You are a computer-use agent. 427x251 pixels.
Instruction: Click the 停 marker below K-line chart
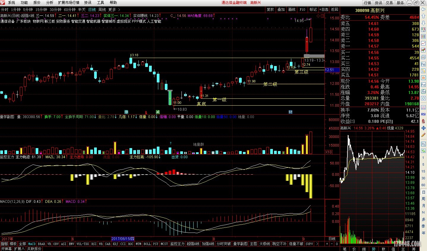(x=126, y=112)
